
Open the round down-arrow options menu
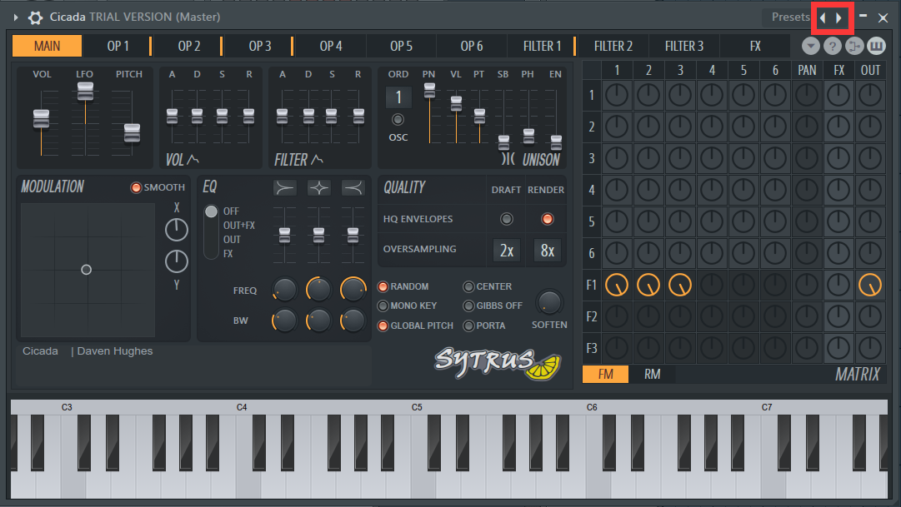[810, 46]
